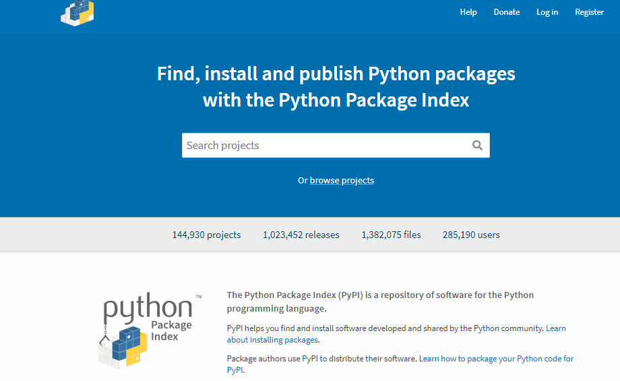The image size is (620, 381).
Task: Click the magnifying glass search icon
Action: pos(477,145)
